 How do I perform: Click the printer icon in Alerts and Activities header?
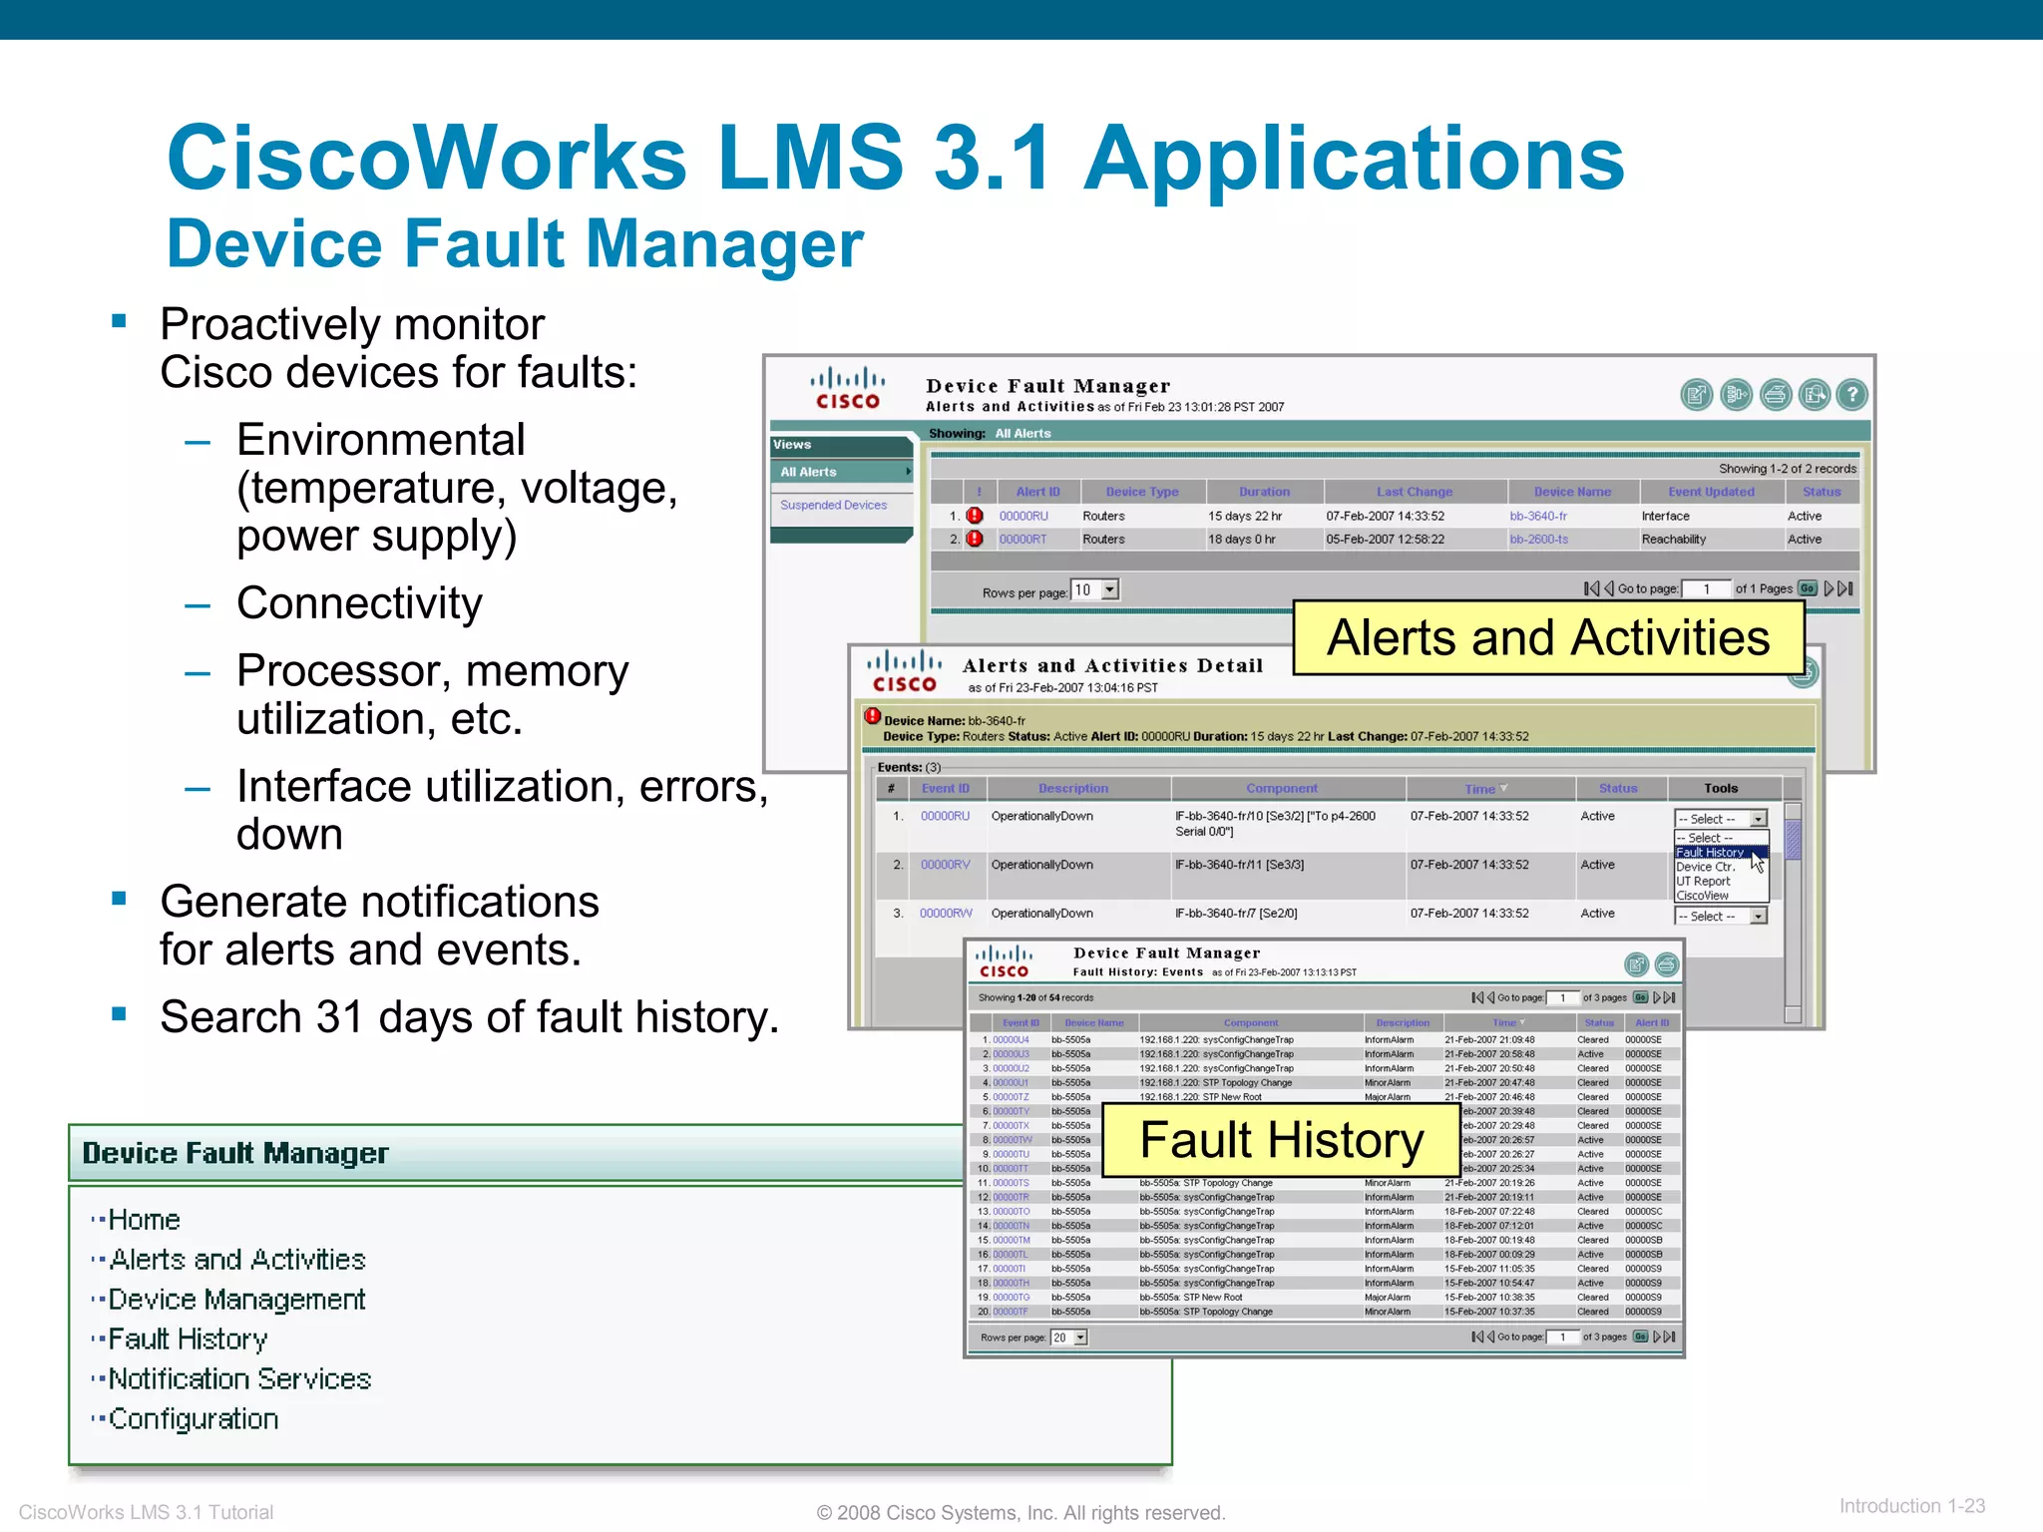pos(1775,395)
